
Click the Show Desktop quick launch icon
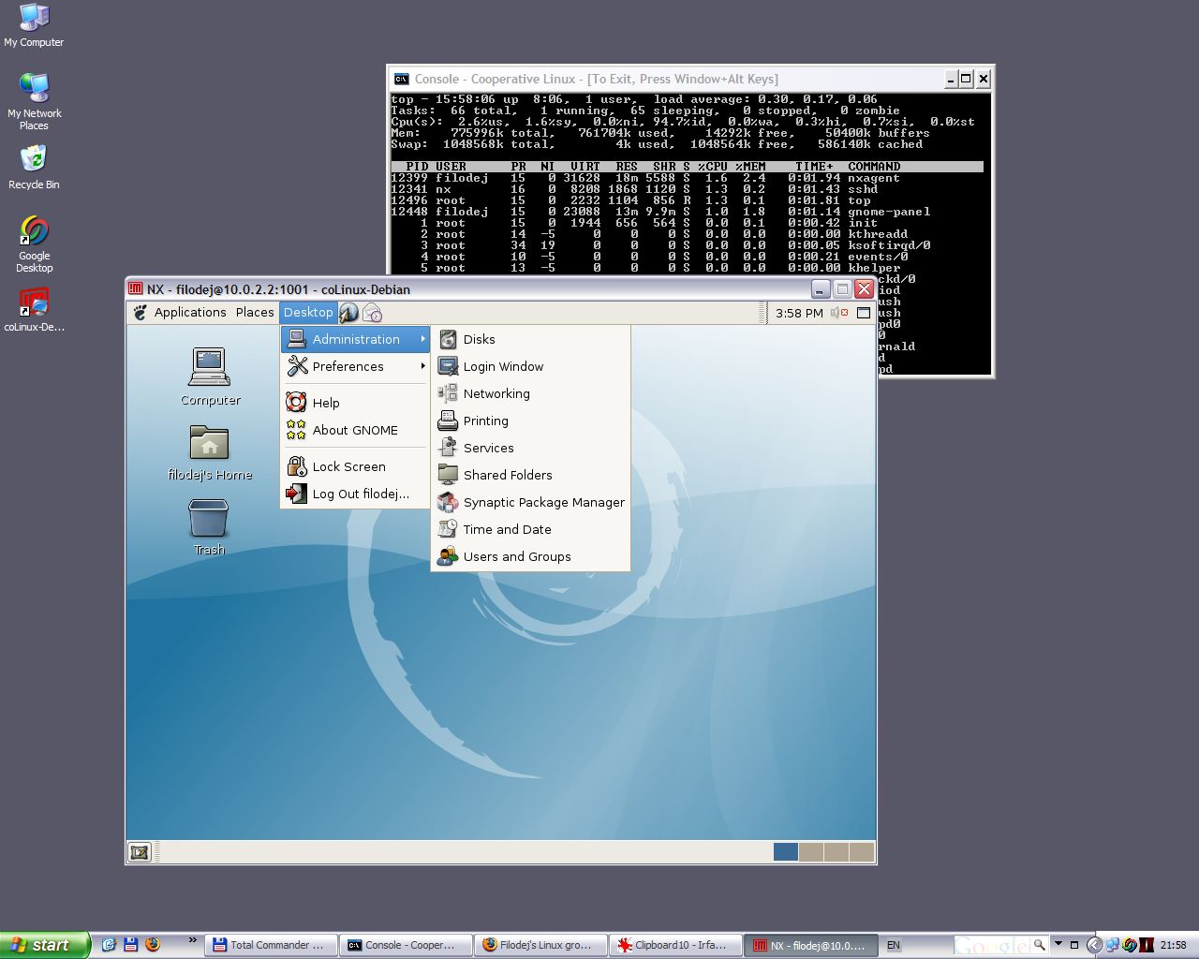pyautogui.click(x=109, y=945)
